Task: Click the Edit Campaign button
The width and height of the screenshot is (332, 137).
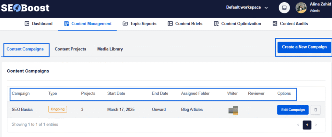Action: coord(293,110)
